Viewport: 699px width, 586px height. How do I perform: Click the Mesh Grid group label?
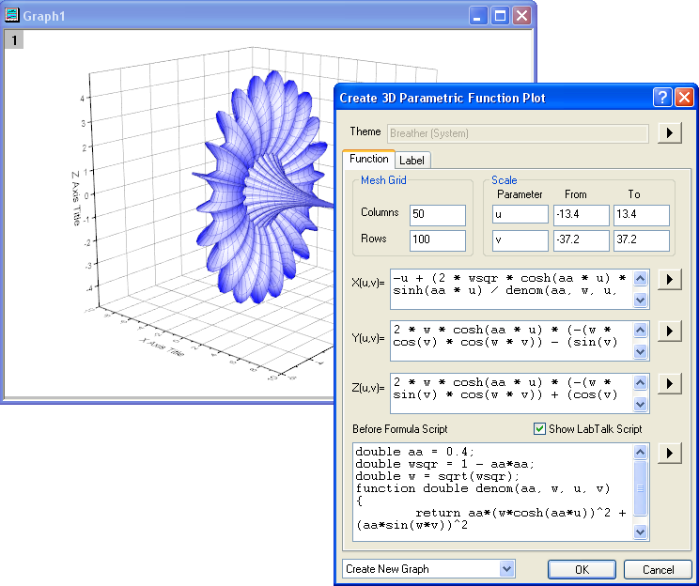click(383, 180)
